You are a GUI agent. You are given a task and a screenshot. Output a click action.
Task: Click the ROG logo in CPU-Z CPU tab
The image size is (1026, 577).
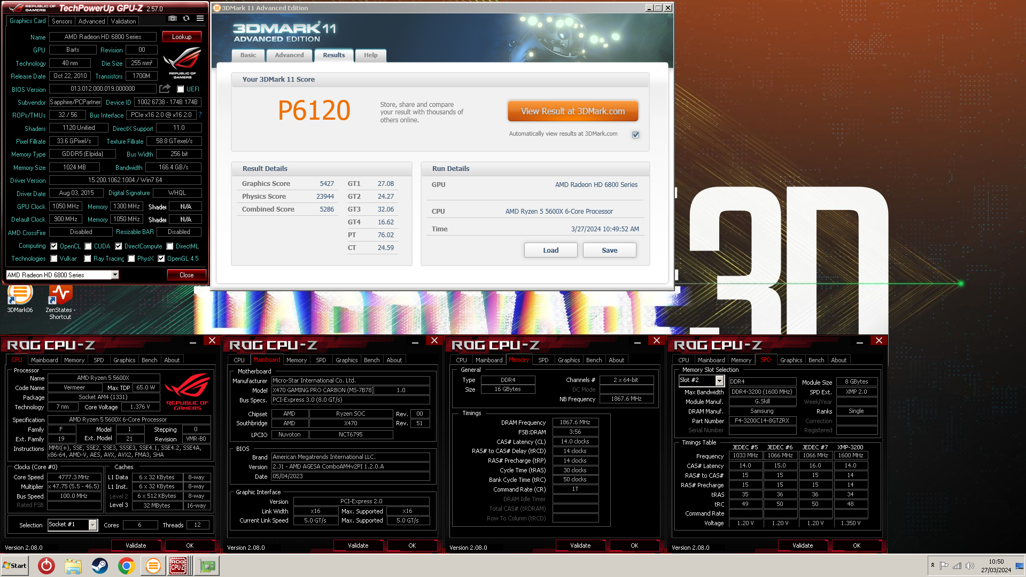188,392
